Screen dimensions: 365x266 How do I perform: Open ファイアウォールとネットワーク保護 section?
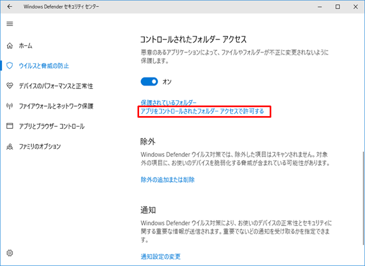coord(56,106)
